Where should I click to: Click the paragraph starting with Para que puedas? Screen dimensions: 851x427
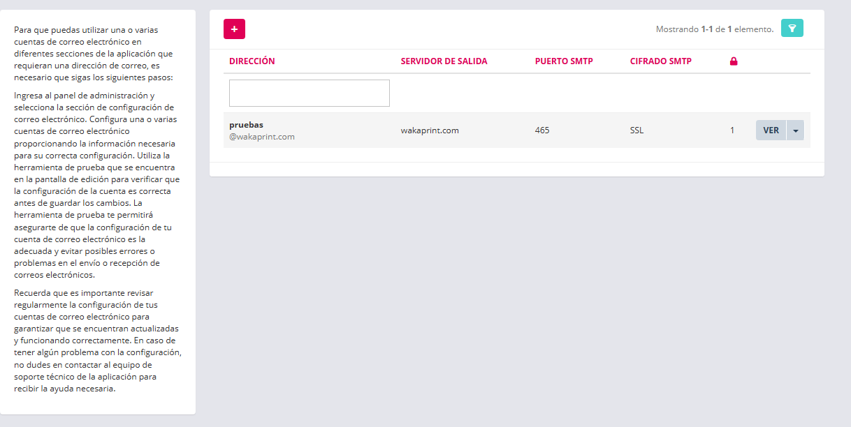coord(97,54)
